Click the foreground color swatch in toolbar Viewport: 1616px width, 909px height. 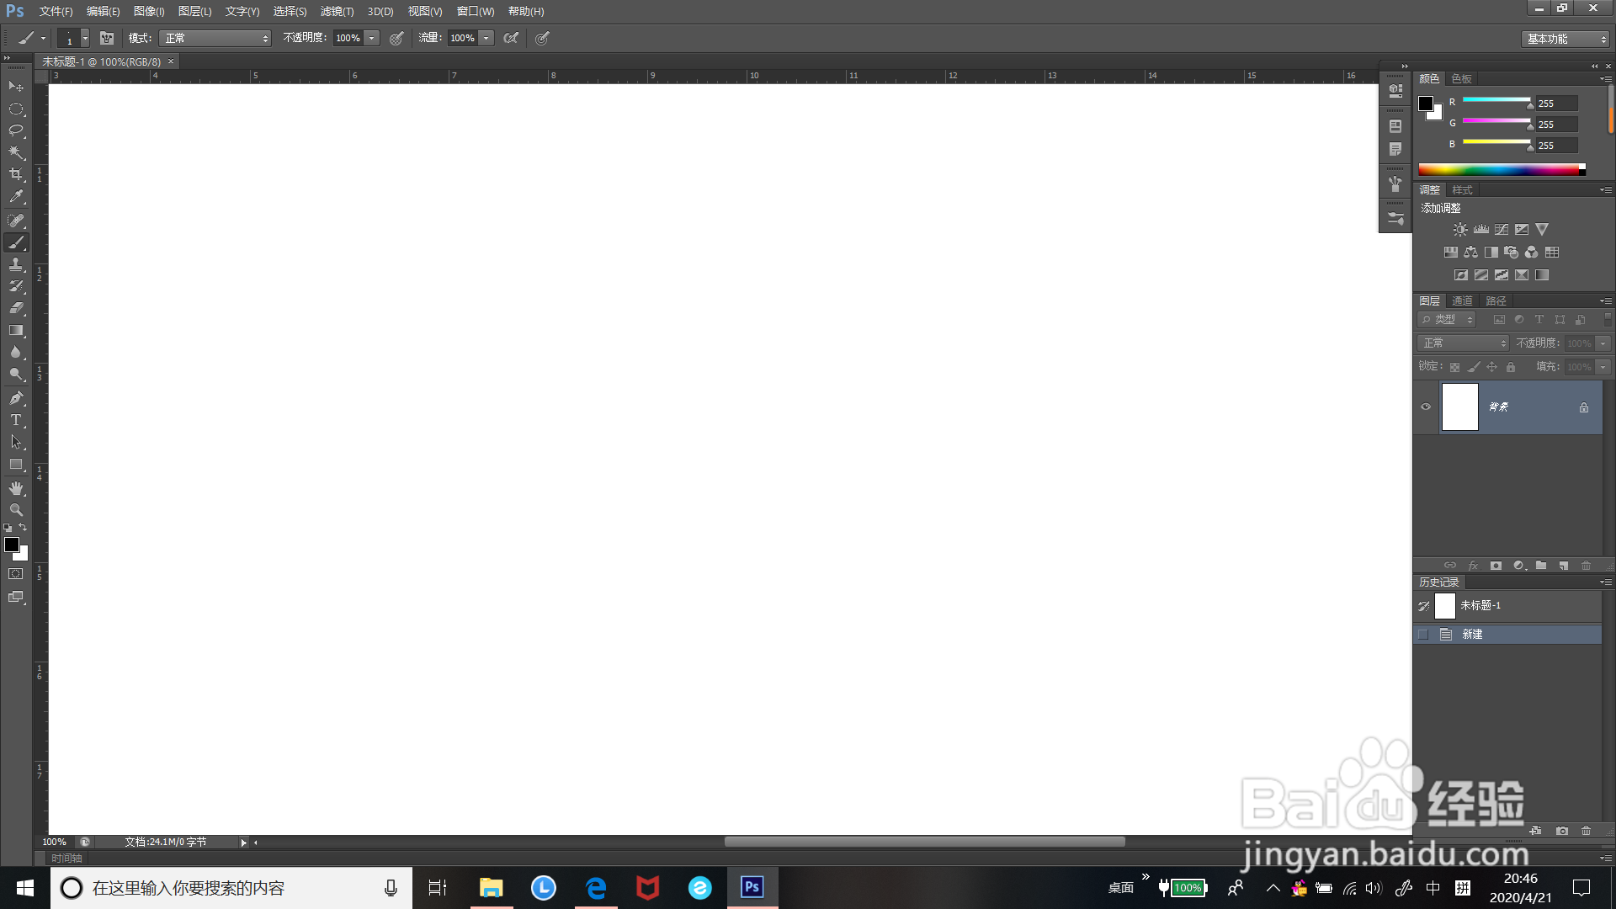12,545
